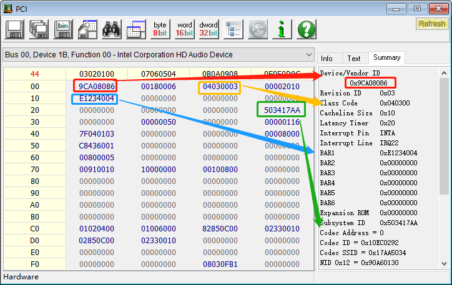Select register value 02850C00
This screenshot has height=285, width=452.
[97, 240]
